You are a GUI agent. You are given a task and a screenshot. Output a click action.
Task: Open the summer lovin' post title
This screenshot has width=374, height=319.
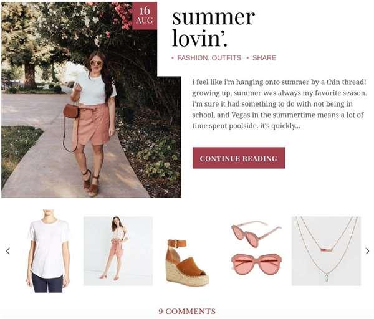click(x=213, y=28)
